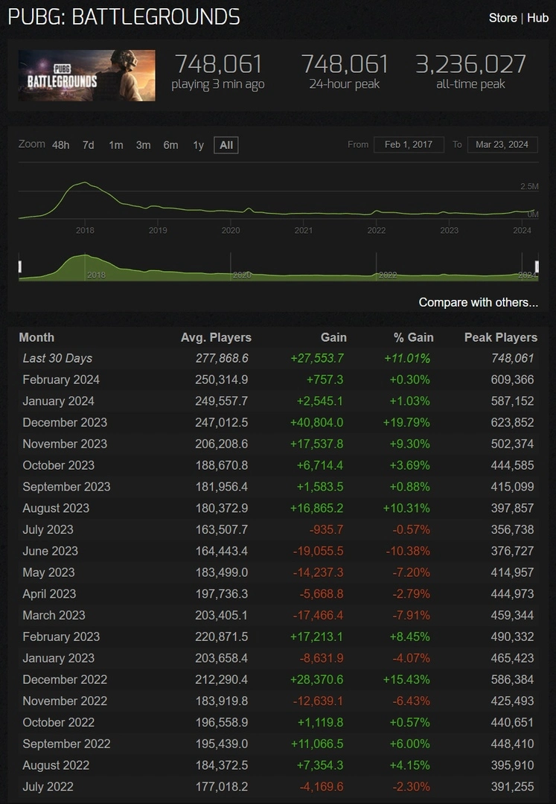This screenshot has height=804, width=556.
Task: Click the Peak Players column header
Action: 501,337
